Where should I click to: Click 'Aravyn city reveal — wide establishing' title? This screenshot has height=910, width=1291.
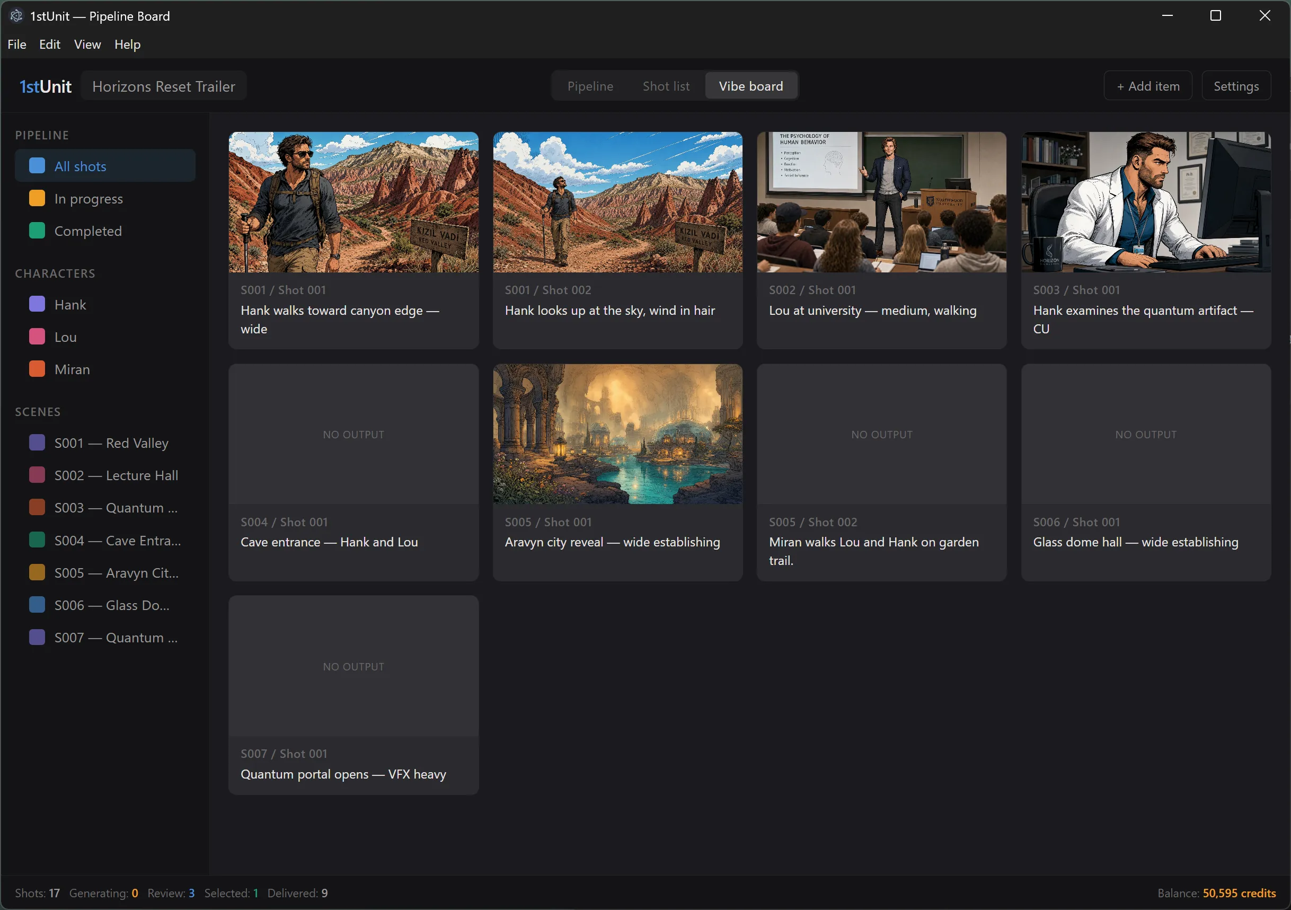click(x=612, y=542)
